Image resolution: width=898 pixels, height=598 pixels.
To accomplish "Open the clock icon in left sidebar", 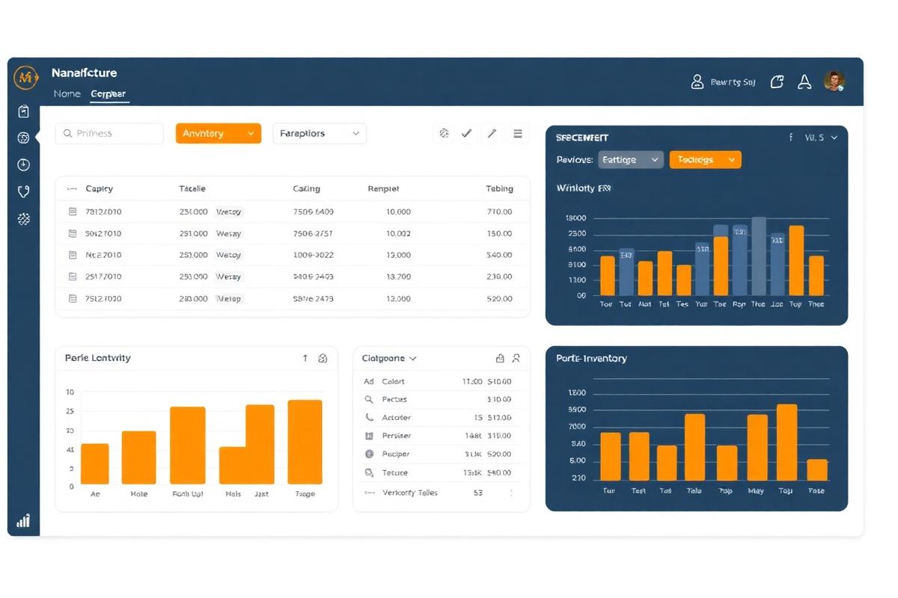I will (24, 164).
